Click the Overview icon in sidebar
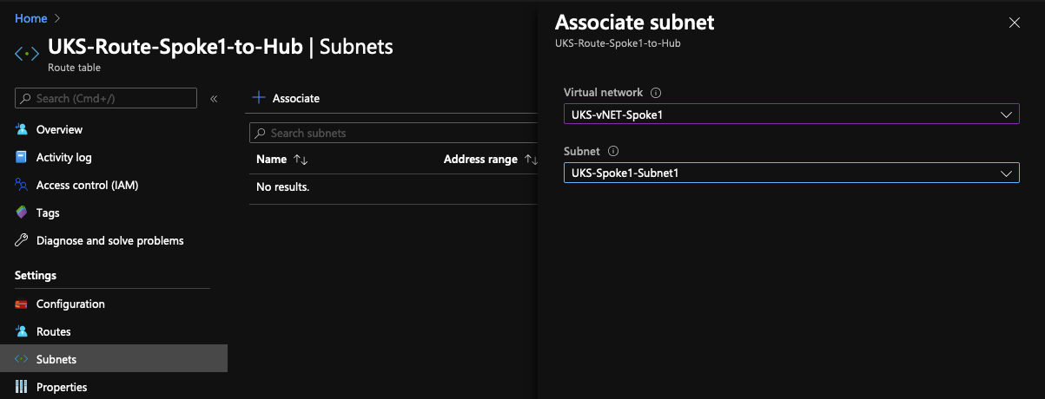Screen dimensions: 1045x399 [22, 129]
